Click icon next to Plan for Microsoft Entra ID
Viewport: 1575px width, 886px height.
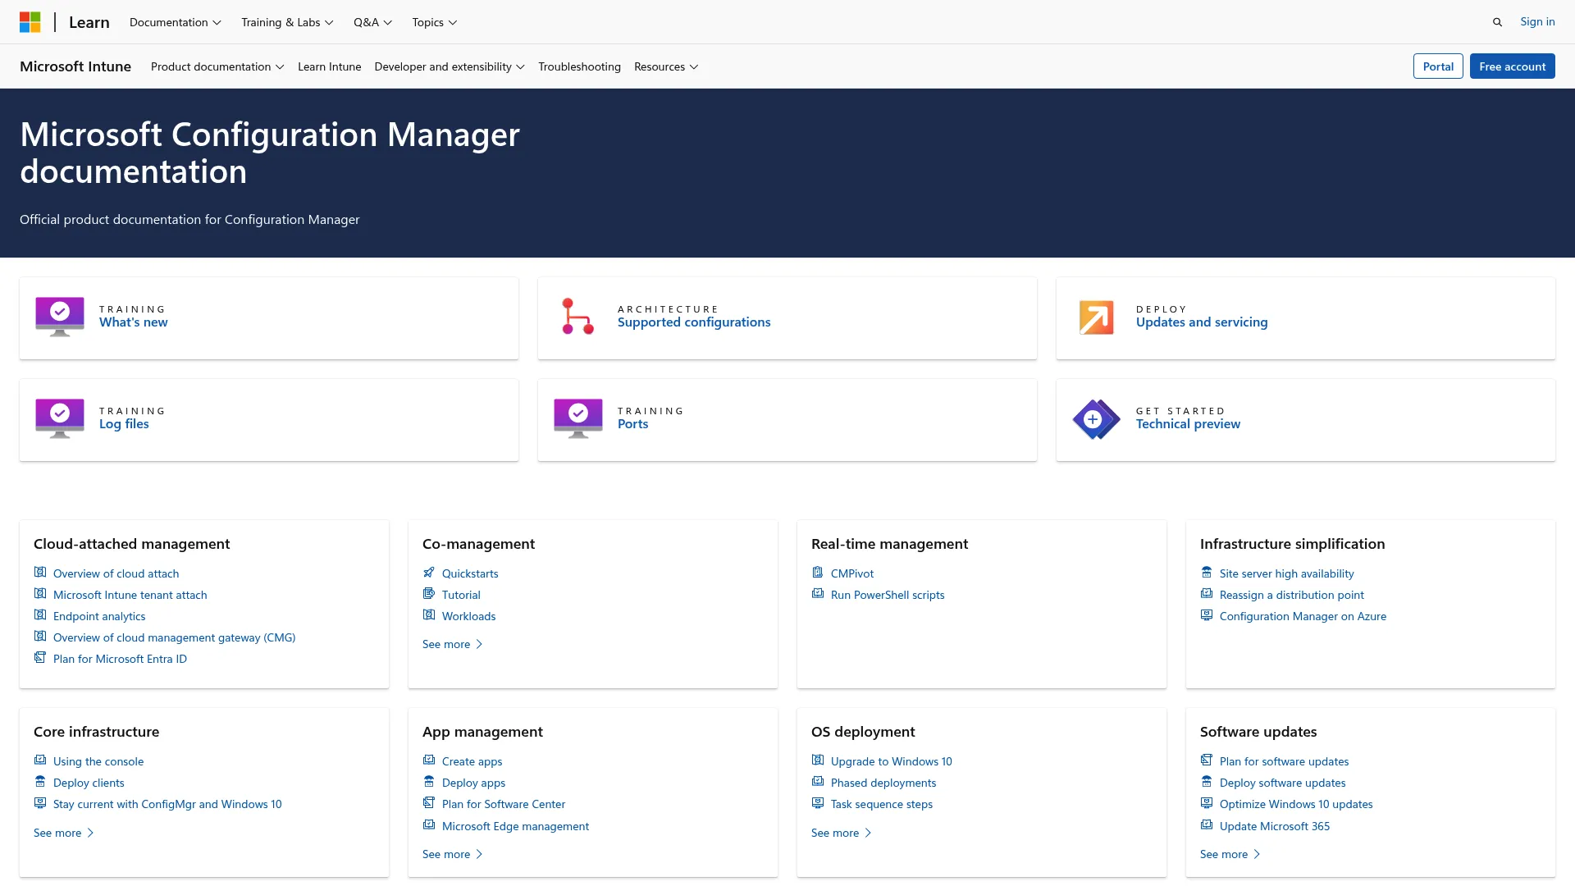pos(40,658)
